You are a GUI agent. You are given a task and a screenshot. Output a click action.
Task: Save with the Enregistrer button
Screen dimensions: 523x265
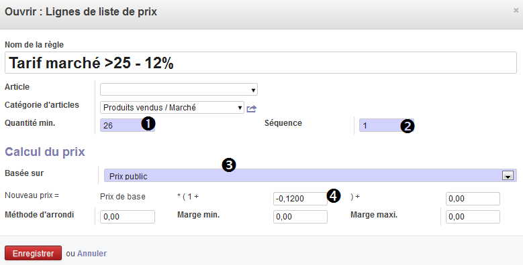33,253
